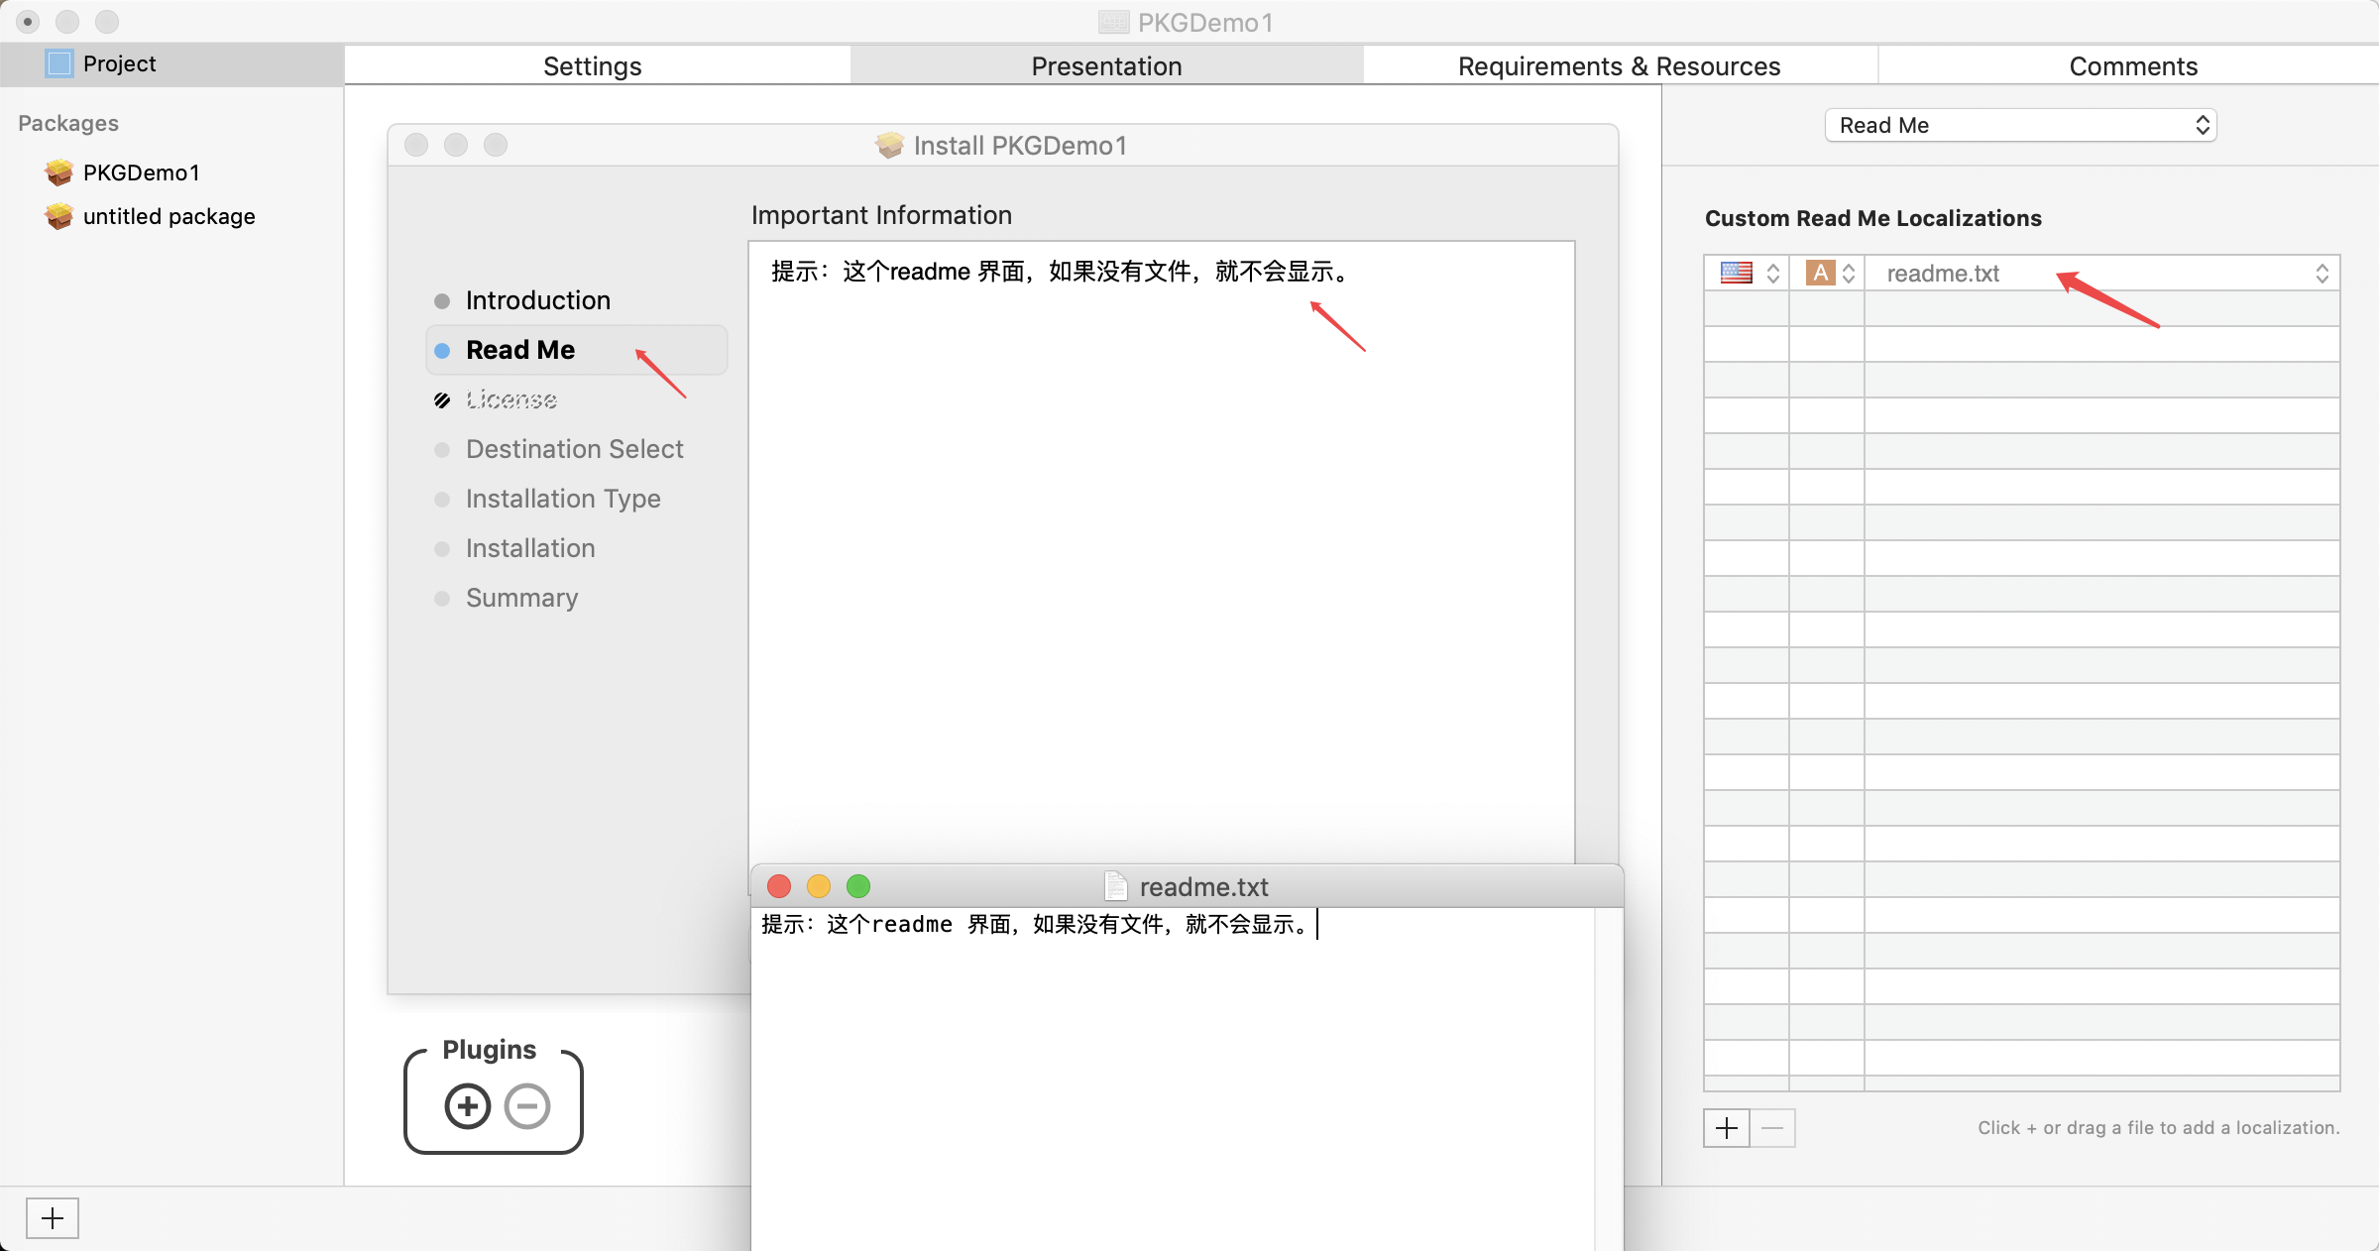This screenshot has width=2379, height=1251.
Task: Click the text encoding 'A' icon
Action: click(1820, 273)
